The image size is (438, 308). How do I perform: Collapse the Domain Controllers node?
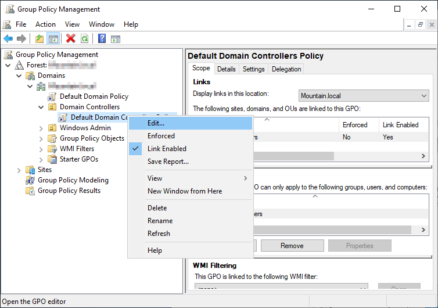click(x=41, y=108)
